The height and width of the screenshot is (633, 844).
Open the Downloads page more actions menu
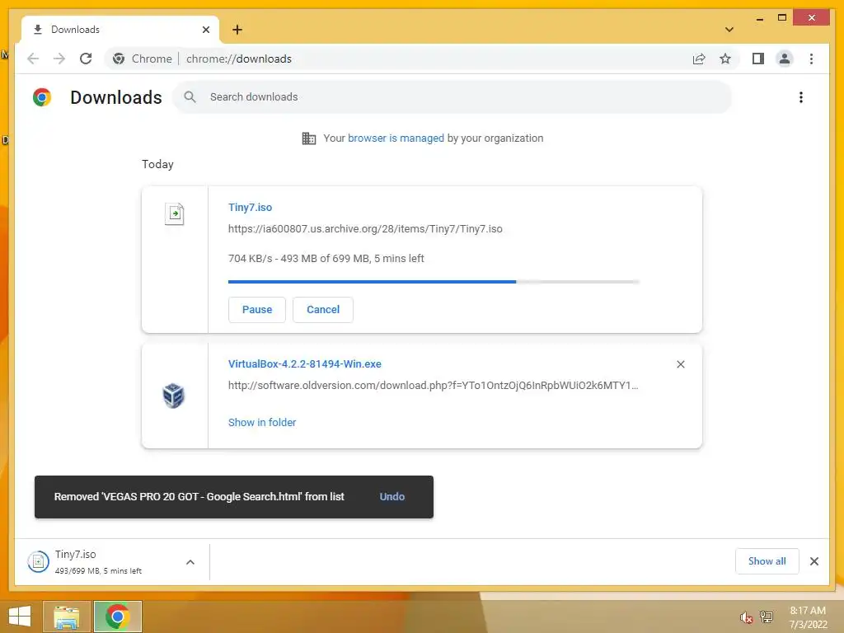[801, 97]
